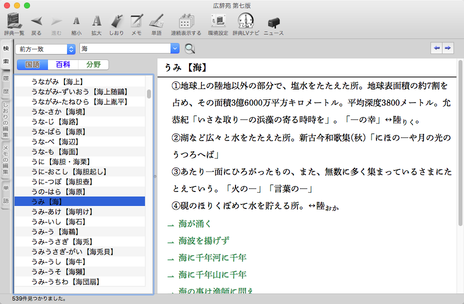Select entry うみ-いし【海石】
This screenshot has height=304, width=464.
pos(79,221)
